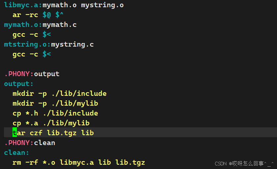Image resolution: width=277 pixels, height=169 pixels.
Task: Click the 'mymath.o:' target
Action: click(23, 25)
